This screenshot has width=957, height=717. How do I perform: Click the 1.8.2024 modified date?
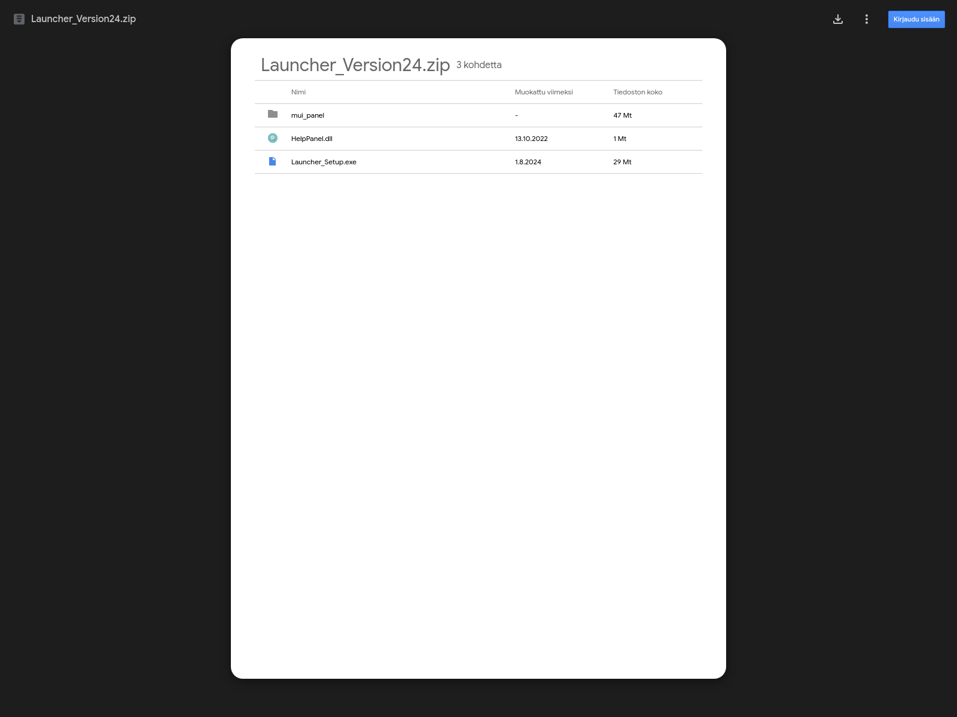528,162
